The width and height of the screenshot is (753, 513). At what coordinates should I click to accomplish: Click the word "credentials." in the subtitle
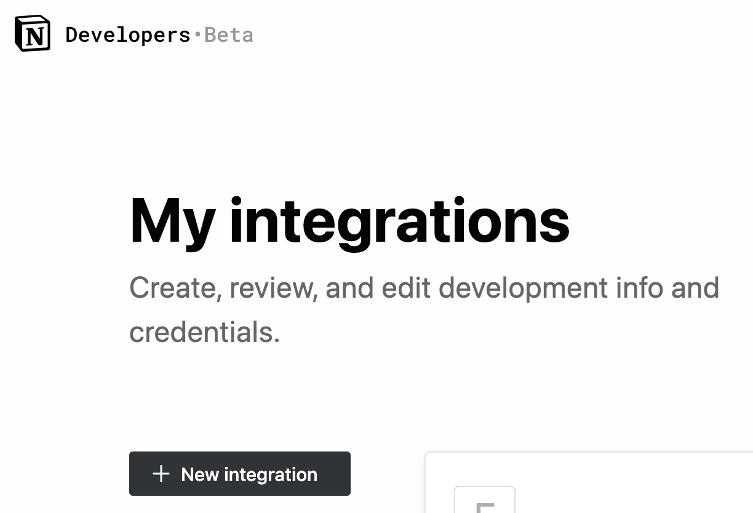(205, 332)
